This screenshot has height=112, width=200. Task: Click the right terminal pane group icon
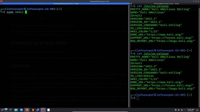(131, 4)
